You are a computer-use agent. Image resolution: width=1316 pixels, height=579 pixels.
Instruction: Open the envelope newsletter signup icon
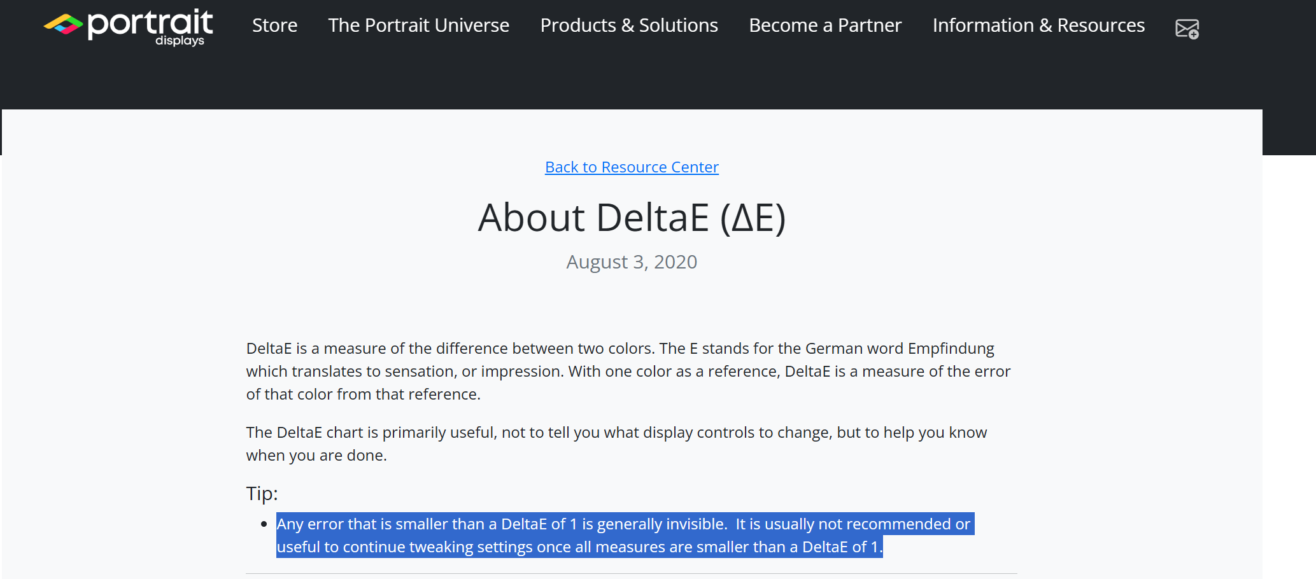[1187, 29]
